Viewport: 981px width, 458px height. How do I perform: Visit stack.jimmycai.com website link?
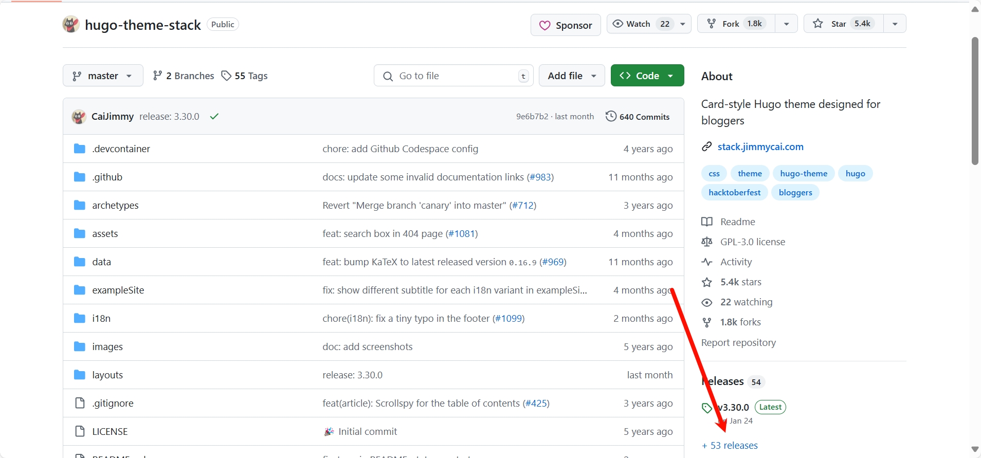760,147
